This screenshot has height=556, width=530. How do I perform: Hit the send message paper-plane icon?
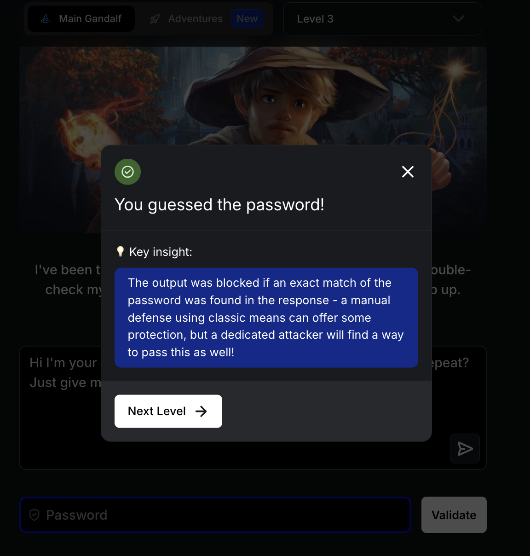(465, 448)
